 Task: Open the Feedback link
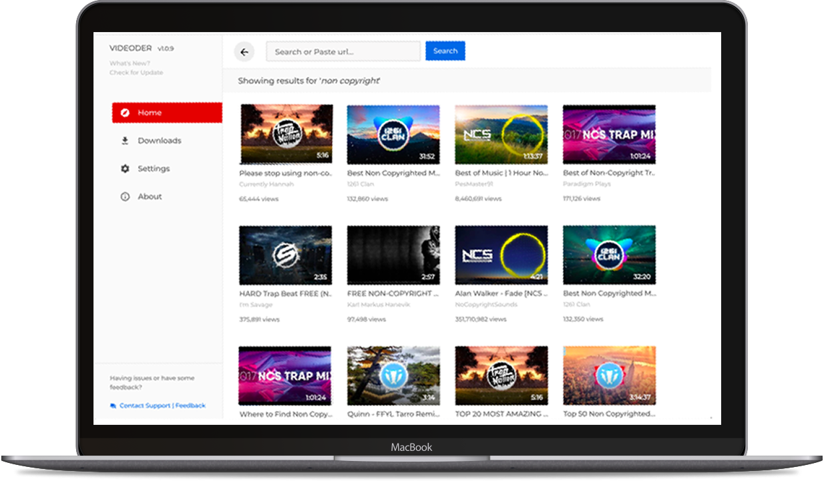point(190,406)
